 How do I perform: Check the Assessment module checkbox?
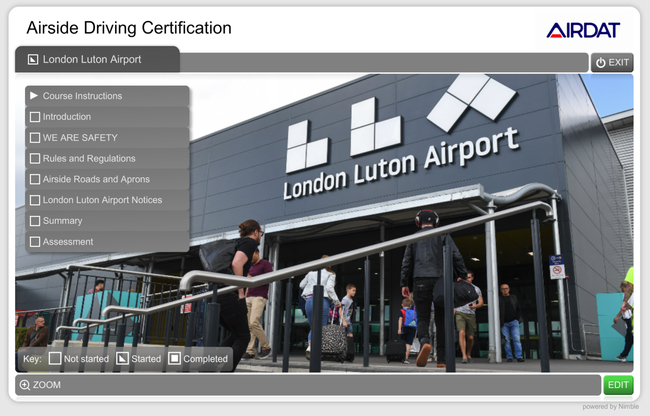point(35,242)
